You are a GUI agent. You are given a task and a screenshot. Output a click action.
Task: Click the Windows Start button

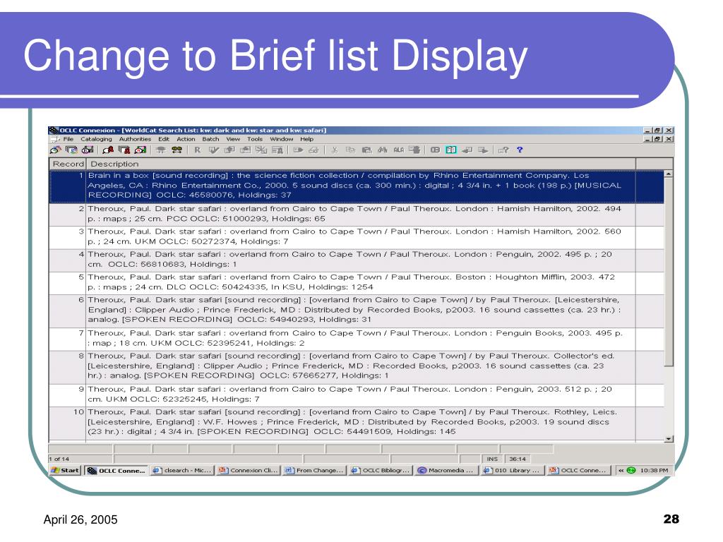(x=65, y=471)
